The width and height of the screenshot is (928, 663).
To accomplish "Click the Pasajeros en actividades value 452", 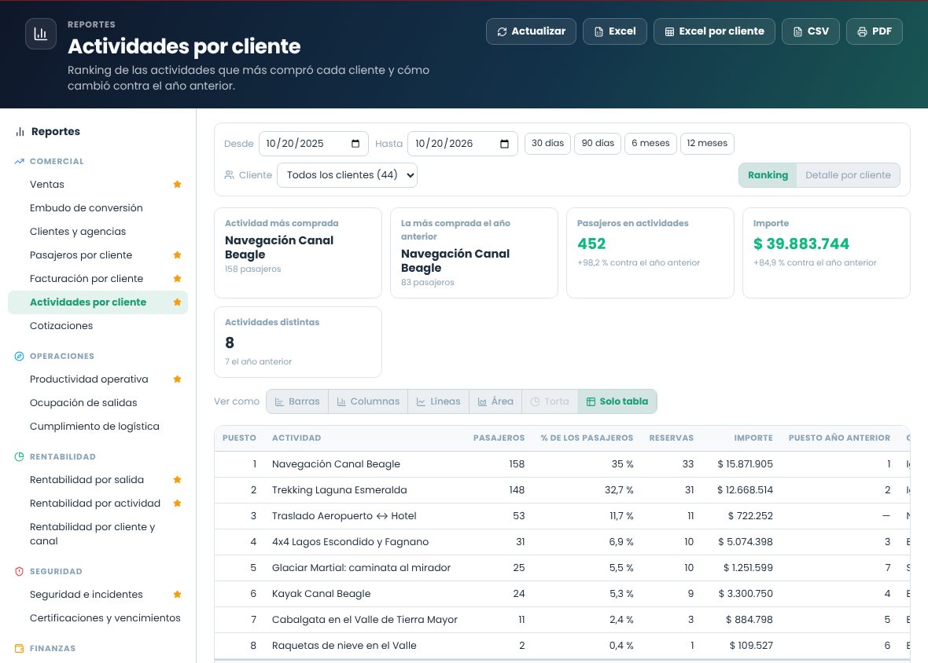I will point(591,244).
